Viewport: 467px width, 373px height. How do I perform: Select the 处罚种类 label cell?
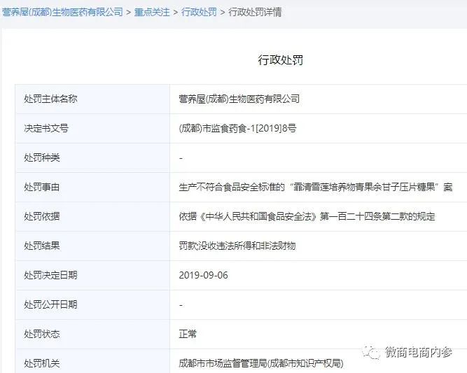pos(92,157)
